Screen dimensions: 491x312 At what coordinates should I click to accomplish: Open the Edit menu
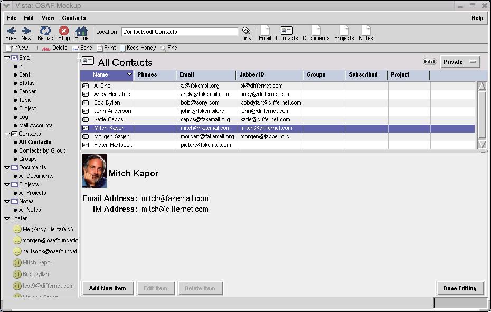point(29,18)
